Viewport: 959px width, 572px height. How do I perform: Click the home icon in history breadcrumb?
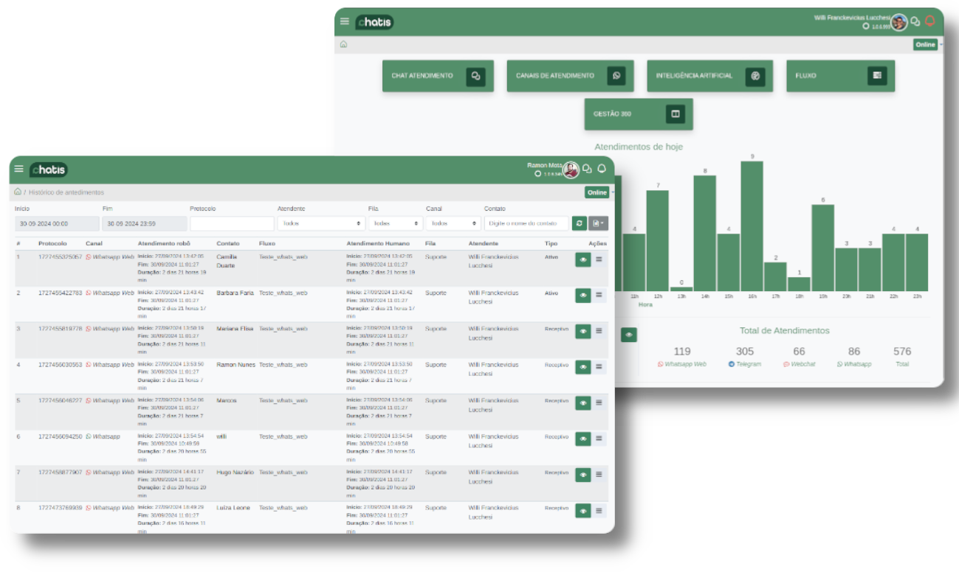coord(18,192)
